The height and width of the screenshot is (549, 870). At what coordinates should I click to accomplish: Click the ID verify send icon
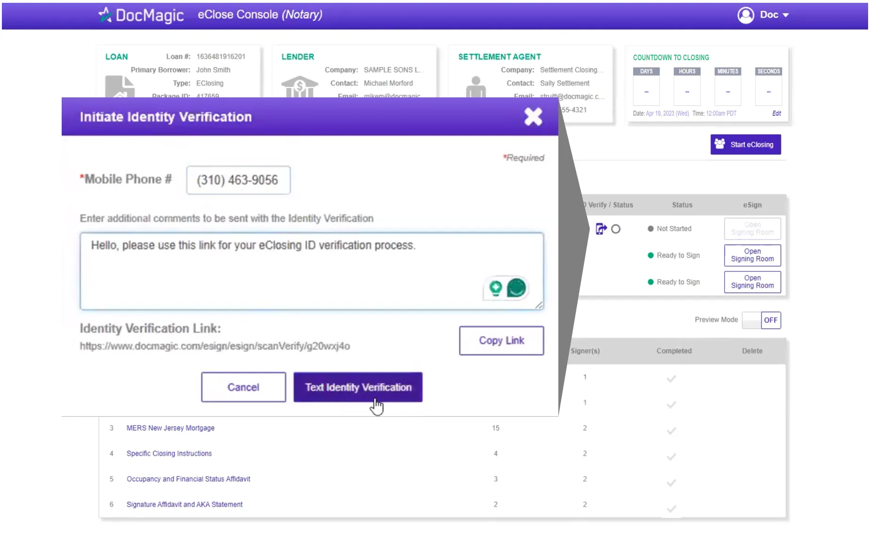[x=601, y=229]
